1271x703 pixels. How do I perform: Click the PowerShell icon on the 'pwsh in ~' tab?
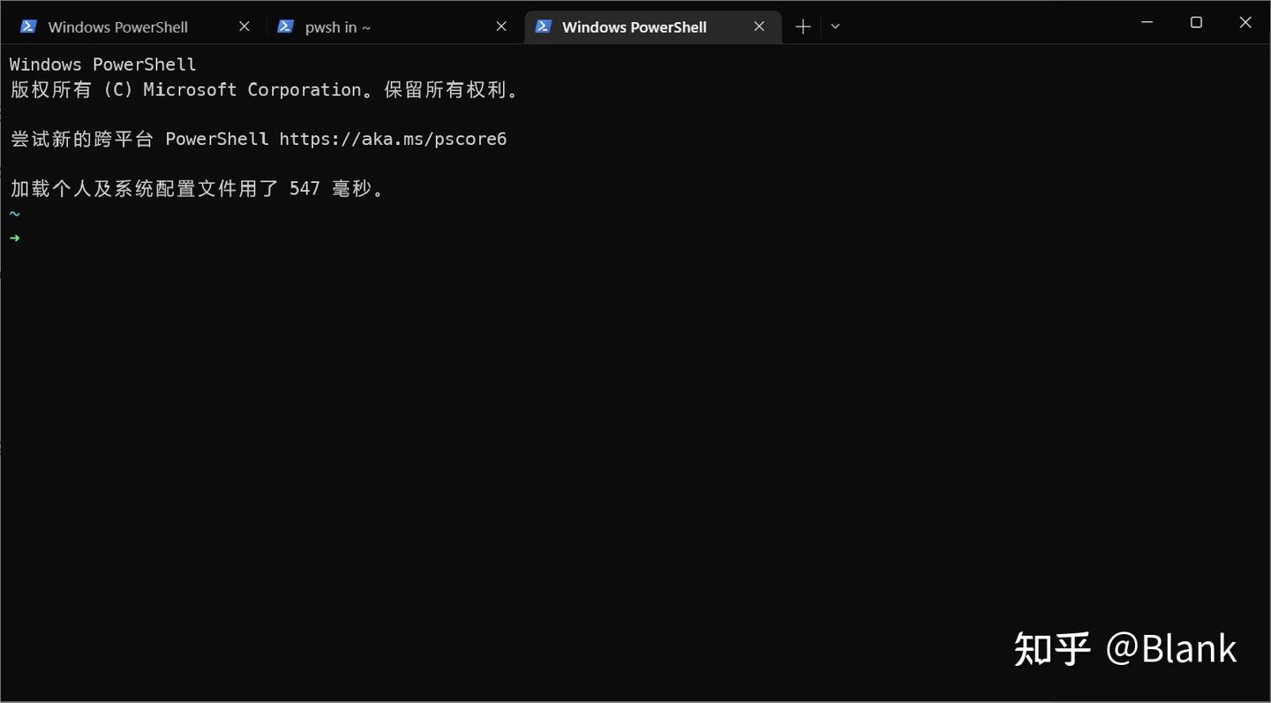[286, 26]
